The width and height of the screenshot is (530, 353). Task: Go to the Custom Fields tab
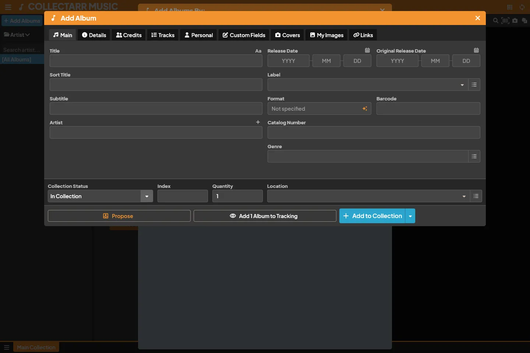244,35
